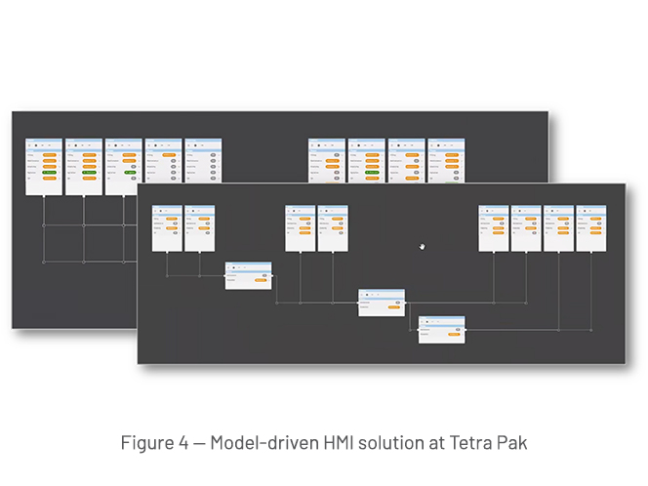Toggle the gray switch in the lowest small connector node

(458, 330)
